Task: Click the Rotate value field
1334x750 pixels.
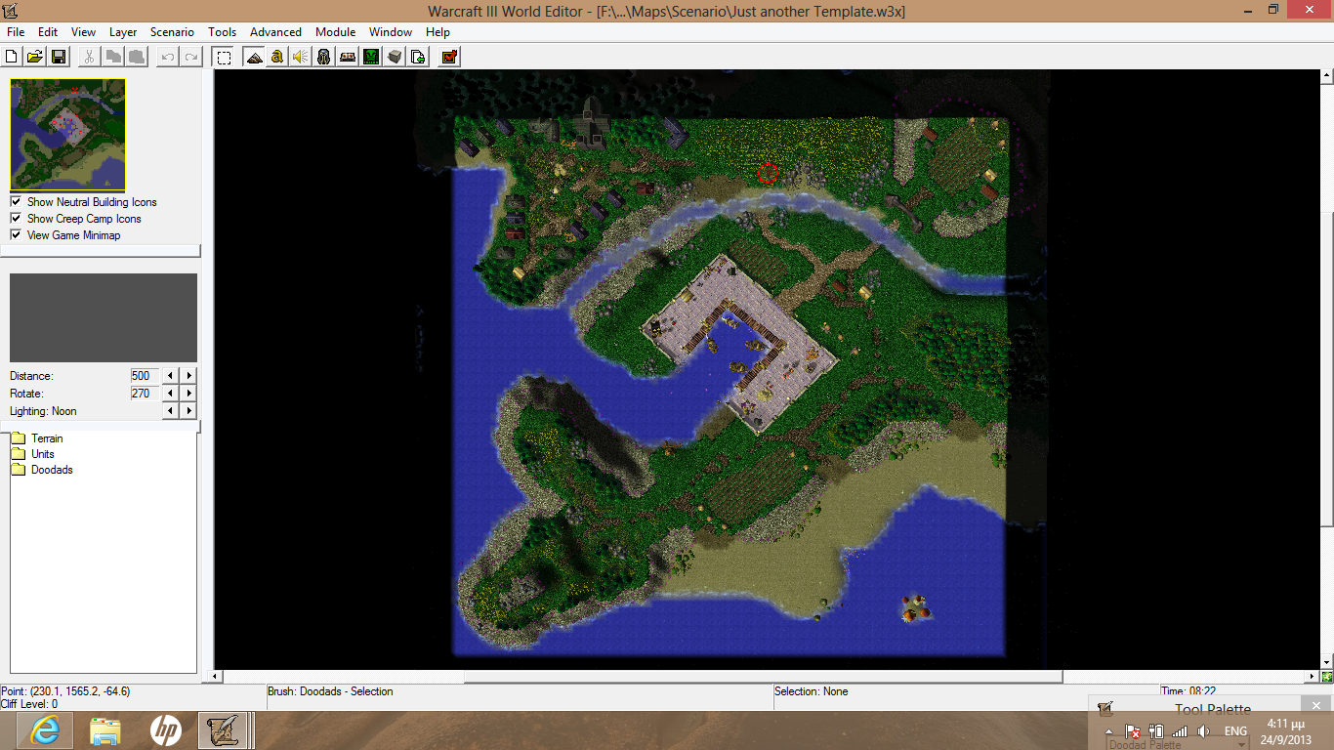Action: 144,394
